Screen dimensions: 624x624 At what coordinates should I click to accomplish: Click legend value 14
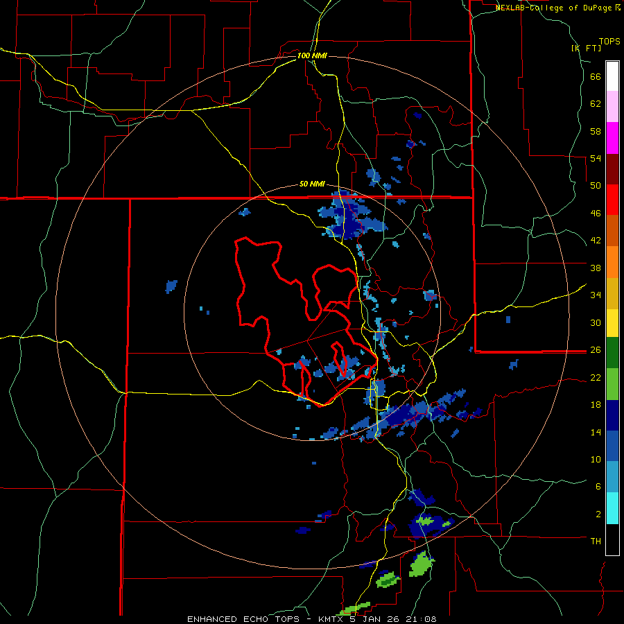click(596, 432)
